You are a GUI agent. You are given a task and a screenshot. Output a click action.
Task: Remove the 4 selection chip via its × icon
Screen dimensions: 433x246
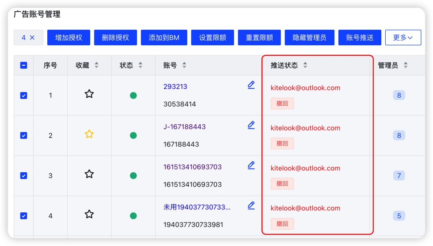[34, 37]
